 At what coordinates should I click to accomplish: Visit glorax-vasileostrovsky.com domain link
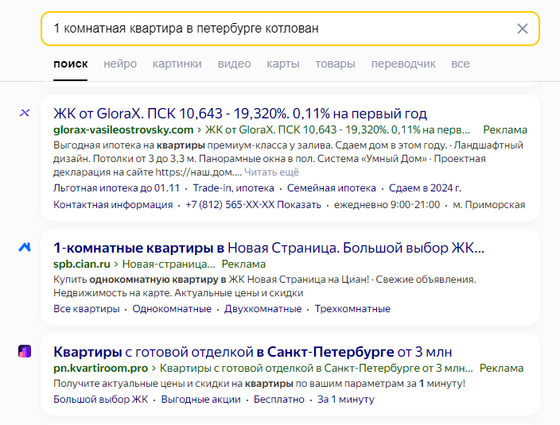[123, 129]
